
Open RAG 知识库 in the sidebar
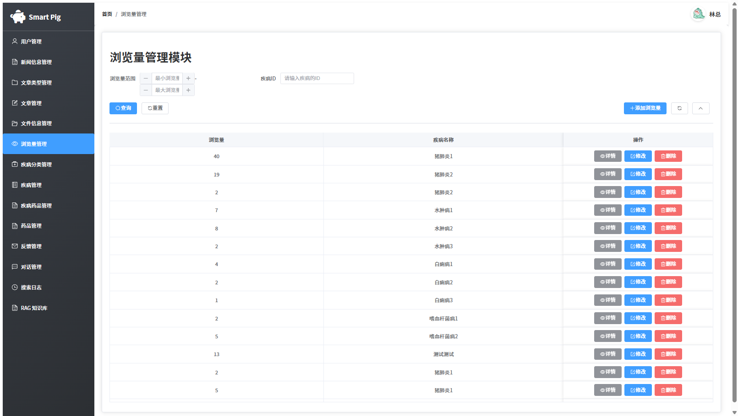[x=49, y=308]
